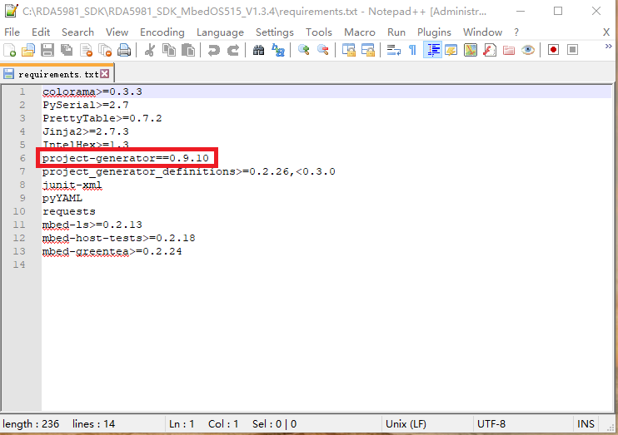The width and height of the screenshot is (618, 435).
Task: Click 'project-generator==0.9.10' text
Action: pos(126,158)
